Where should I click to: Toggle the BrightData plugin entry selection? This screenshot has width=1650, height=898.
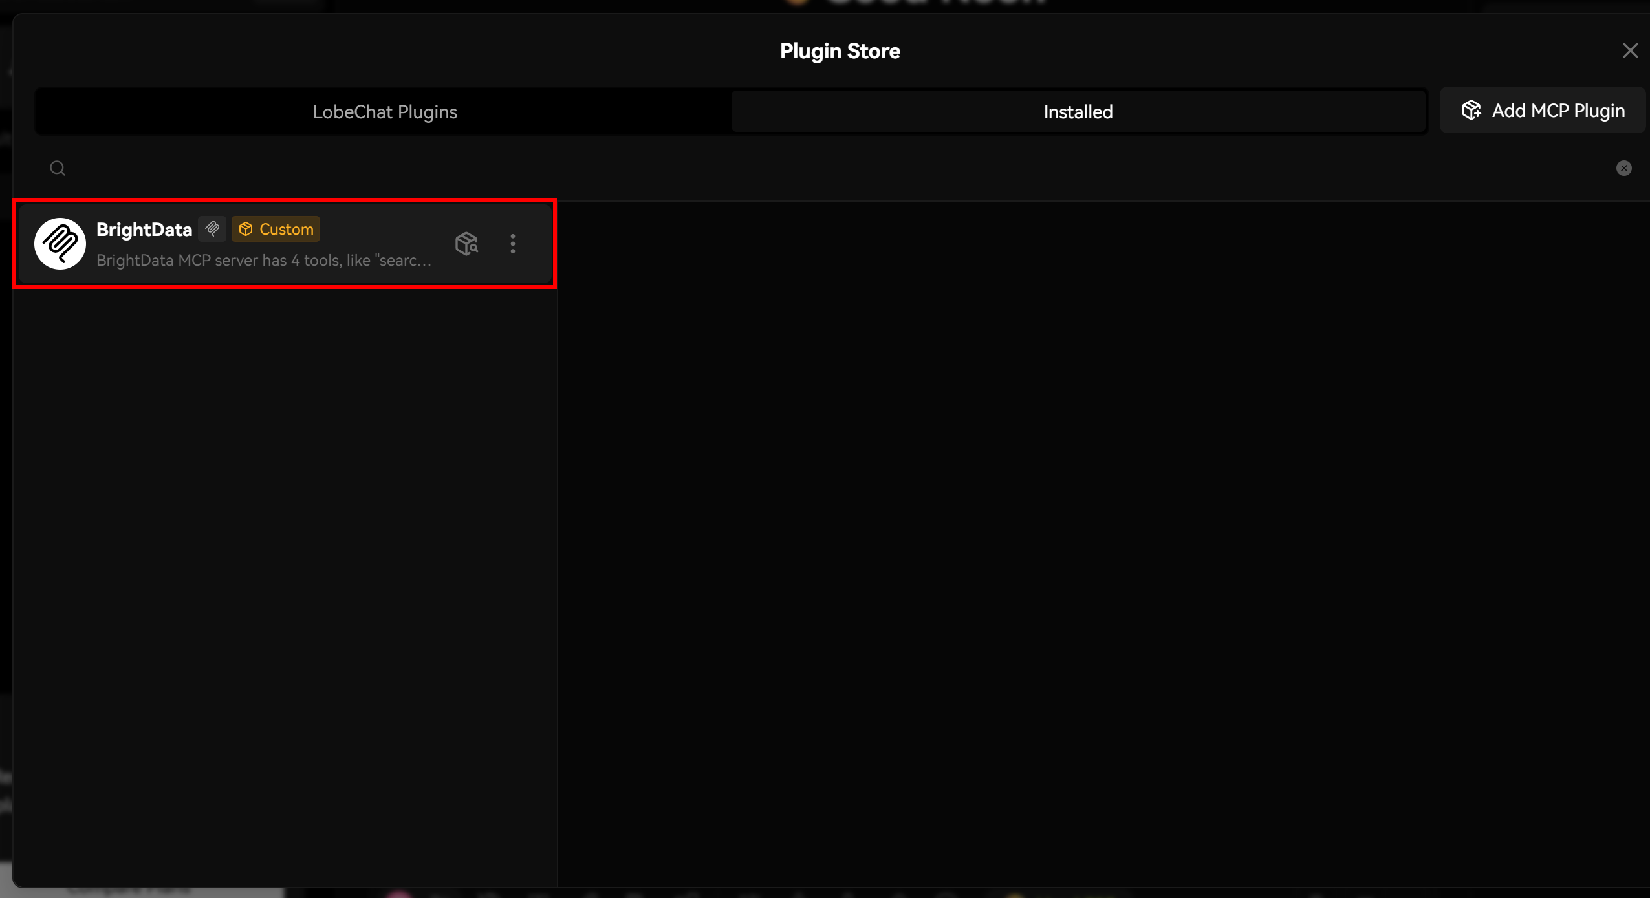click(285, 244)
